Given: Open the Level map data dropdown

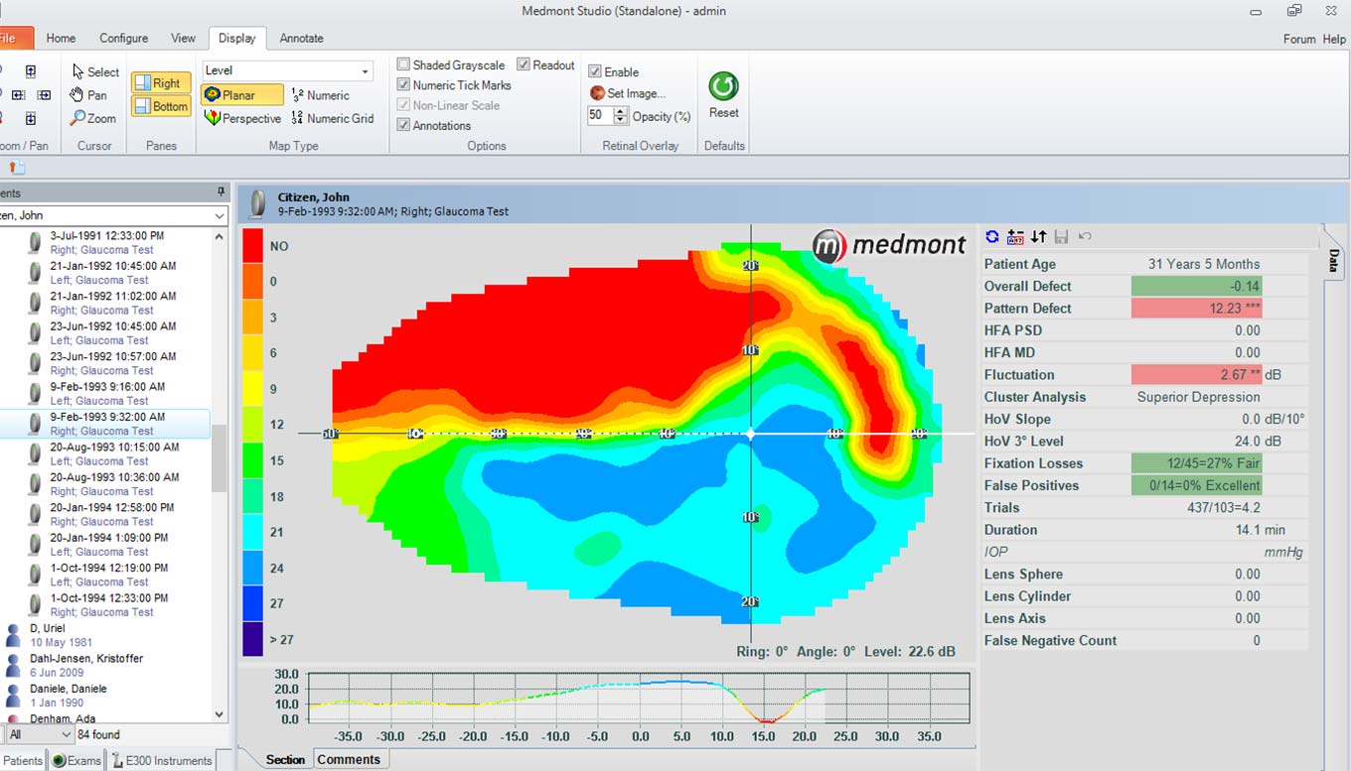Looking at the screenshot, I should 365,71.
